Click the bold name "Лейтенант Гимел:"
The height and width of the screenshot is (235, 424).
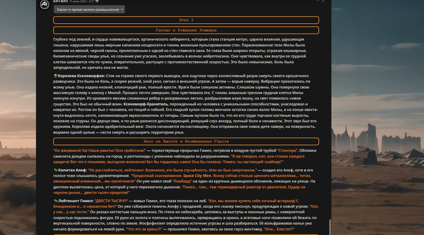coord(76,201)
